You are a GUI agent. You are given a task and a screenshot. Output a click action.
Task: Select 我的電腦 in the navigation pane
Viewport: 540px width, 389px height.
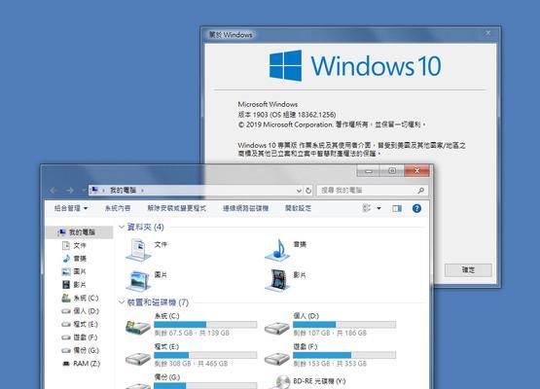80,232
